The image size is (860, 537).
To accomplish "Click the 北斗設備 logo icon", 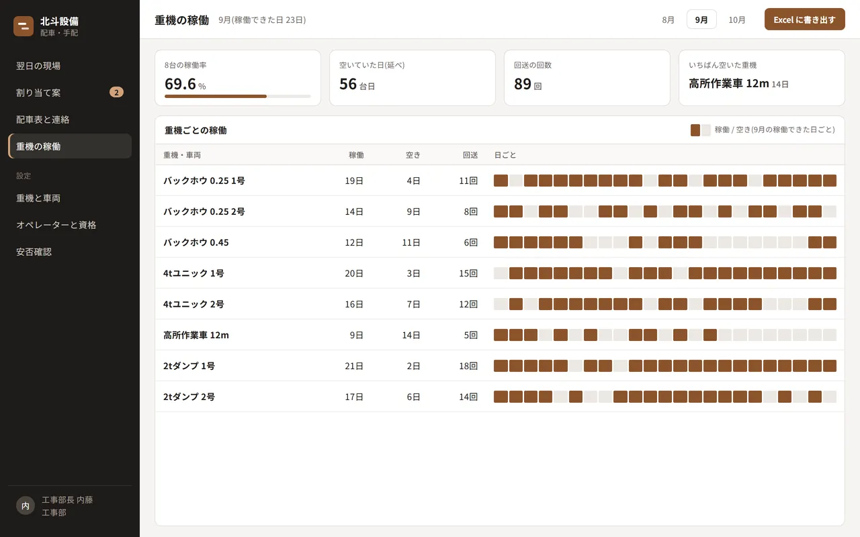I will 24,26.
